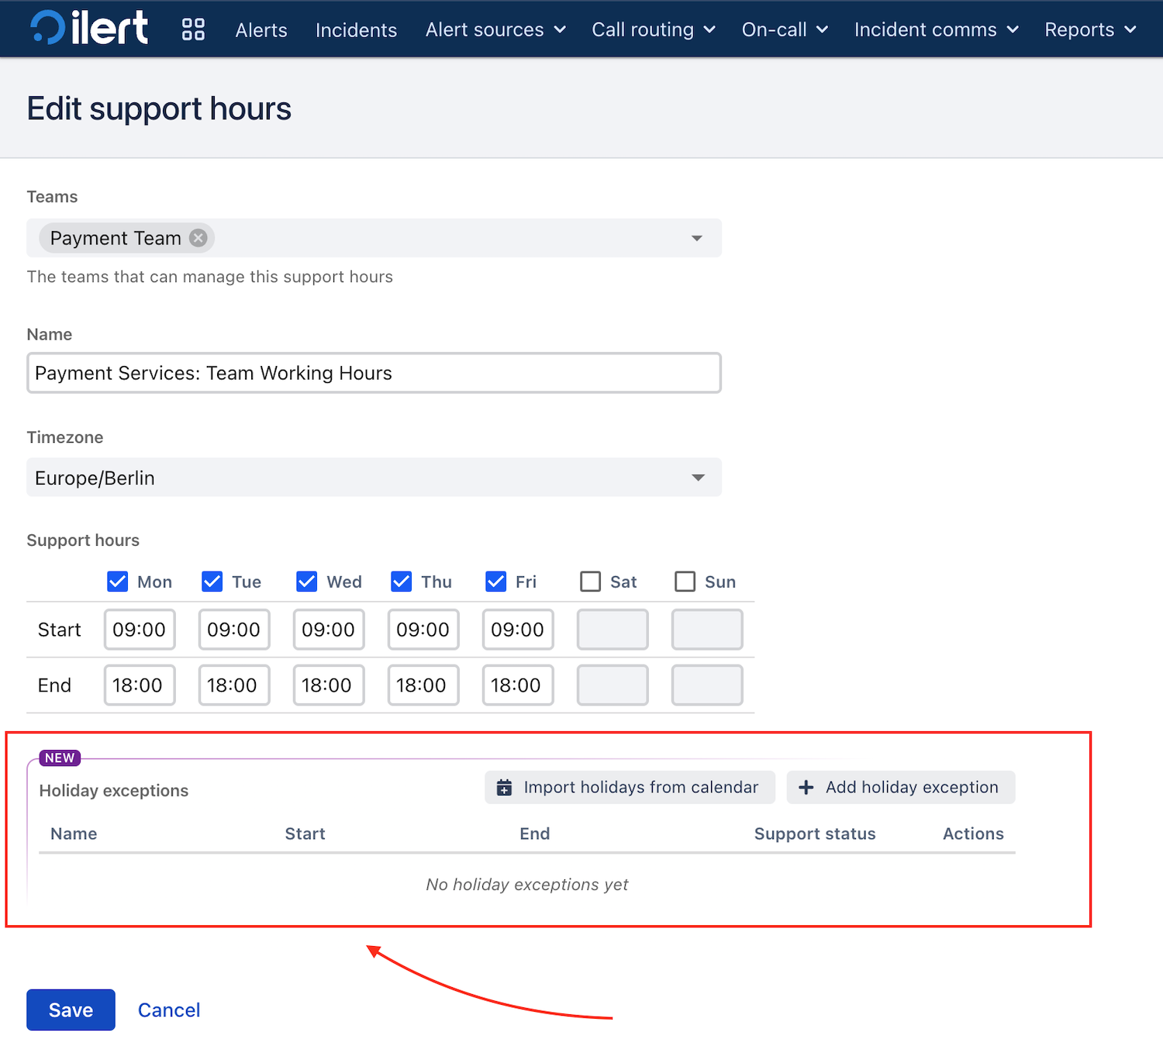Open the dashboard grid icon
The width and height of the screenshot is (1163, 1053).
pos(193,29)
